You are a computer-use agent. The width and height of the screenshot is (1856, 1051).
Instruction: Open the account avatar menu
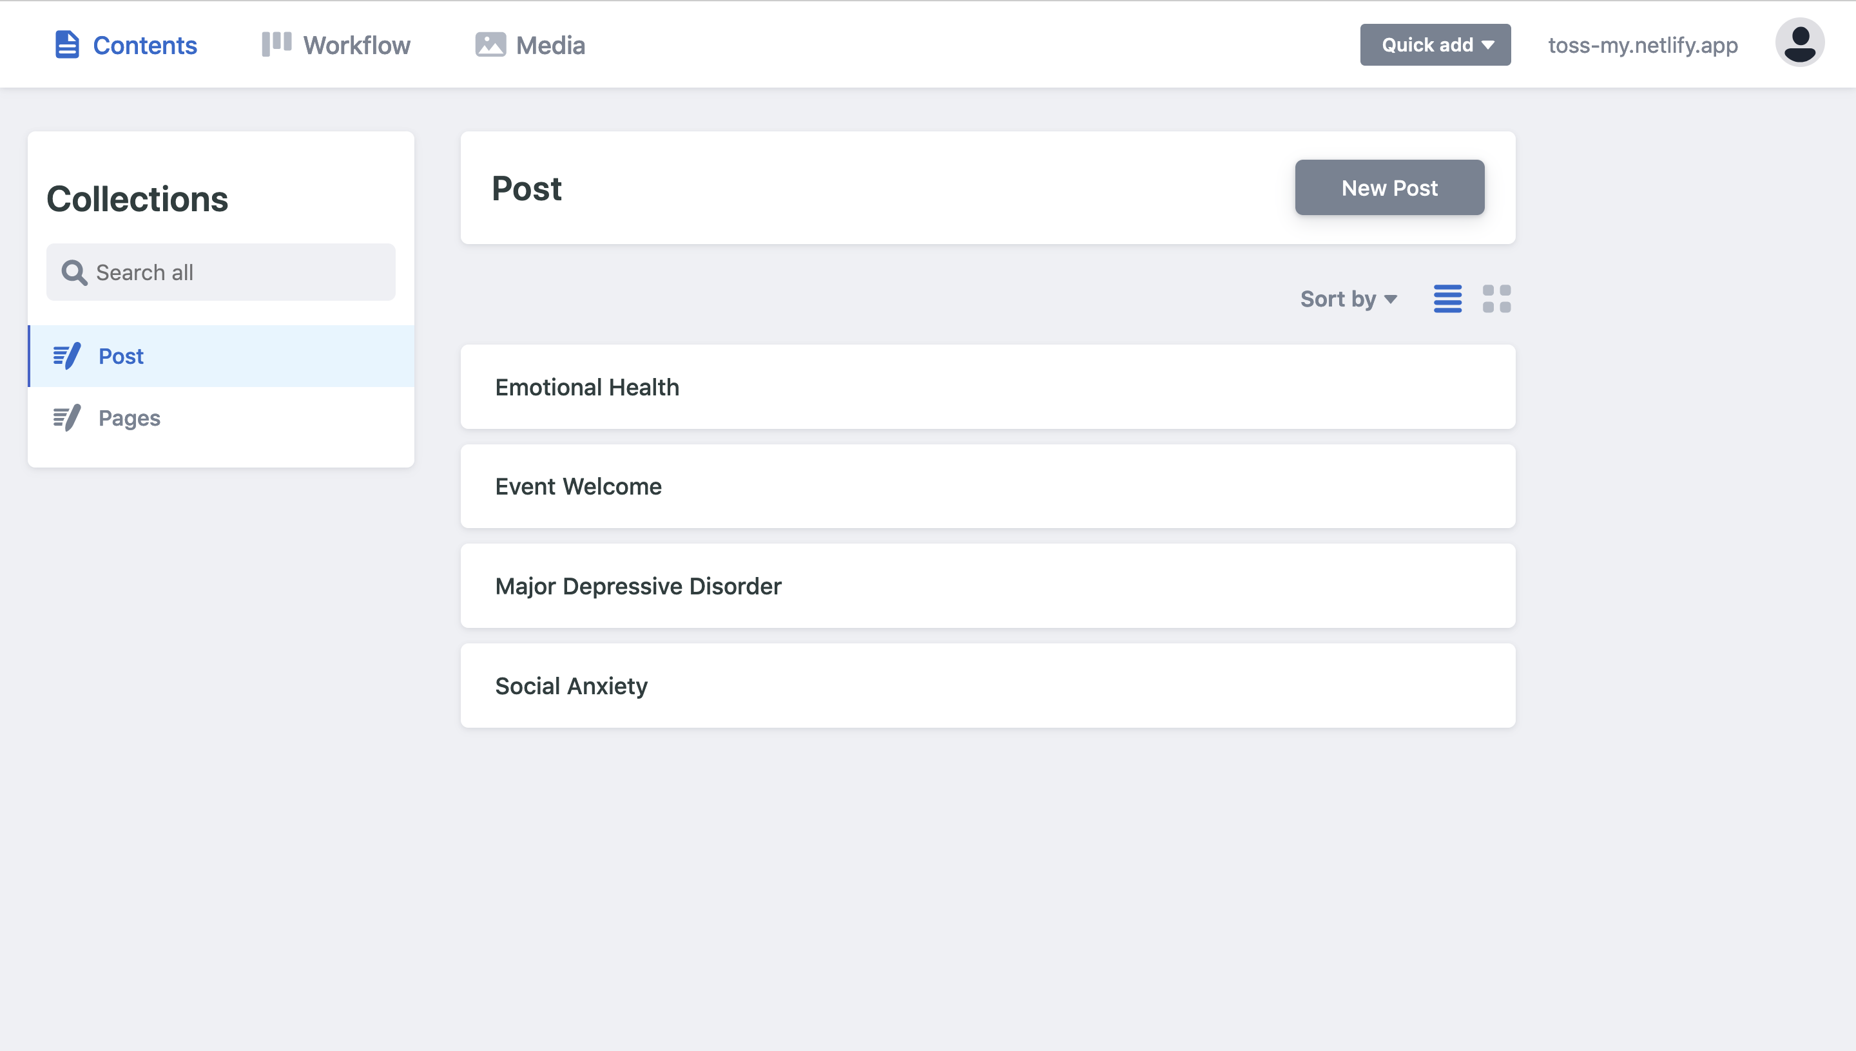(1800, 44)
